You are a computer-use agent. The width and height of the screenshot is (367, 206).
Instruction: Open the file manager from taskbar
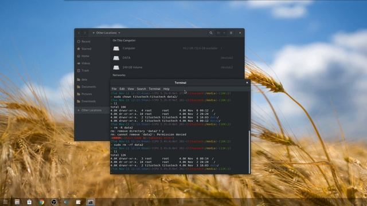coord(17,202)
